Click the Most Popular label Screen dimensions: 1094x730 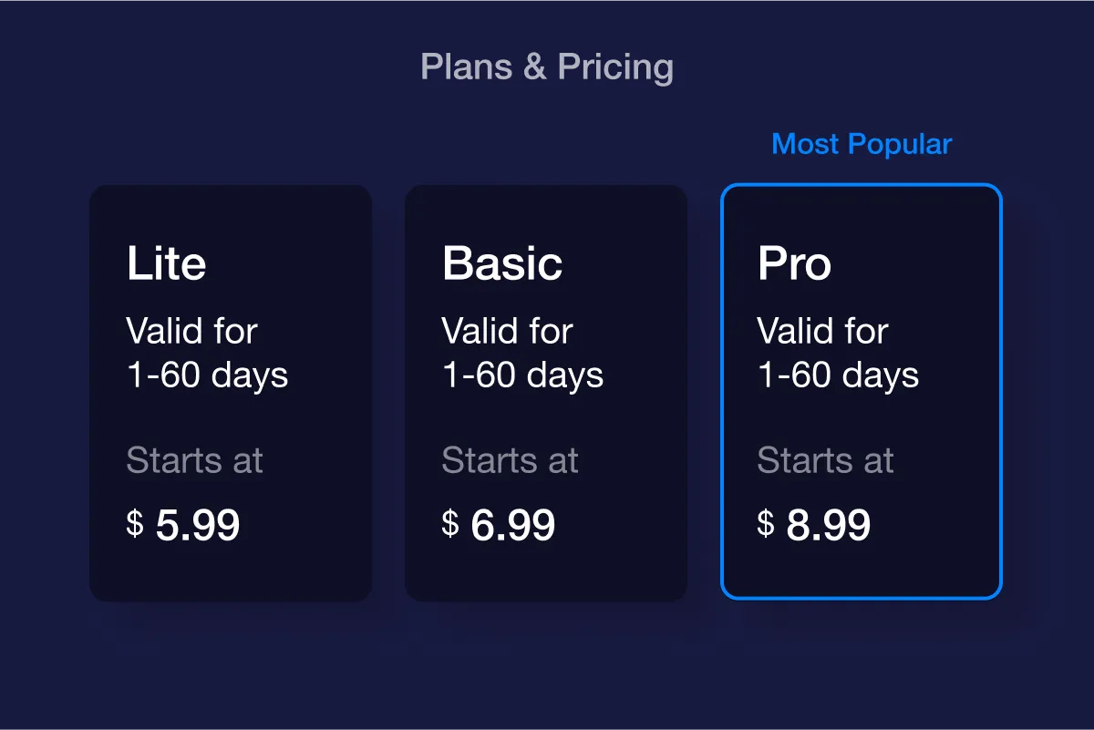point(862,144)
